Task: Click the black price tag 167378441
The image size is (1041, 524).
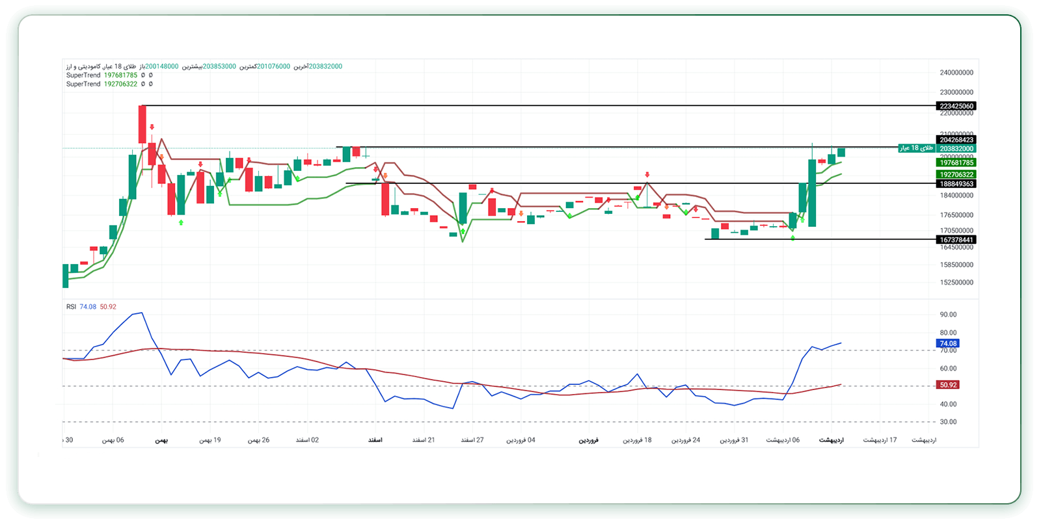Action: [x=956, y=240]
